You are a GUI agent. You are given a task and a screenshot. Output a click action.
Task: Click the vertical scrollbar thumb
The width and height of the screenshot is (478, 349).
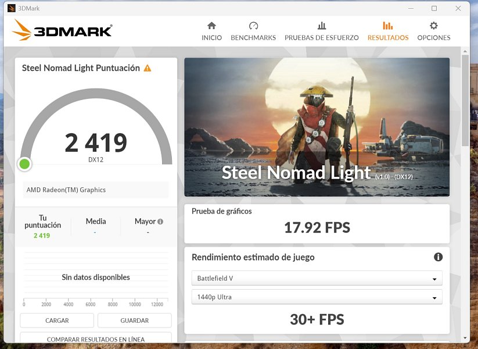[465, 101]
